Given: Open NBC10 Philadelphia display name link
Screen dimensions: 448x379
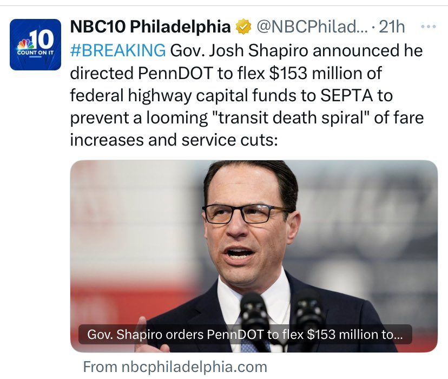Looking at the screenshot, I should coord(151,26).
